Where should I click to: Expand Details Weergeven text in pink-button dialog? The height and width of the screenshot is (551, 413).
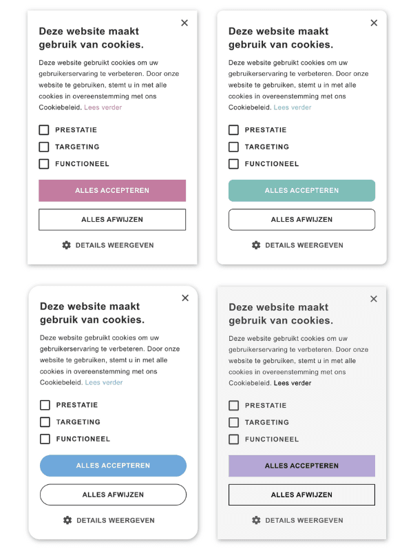pyautogui.click(x=114, y=245)
